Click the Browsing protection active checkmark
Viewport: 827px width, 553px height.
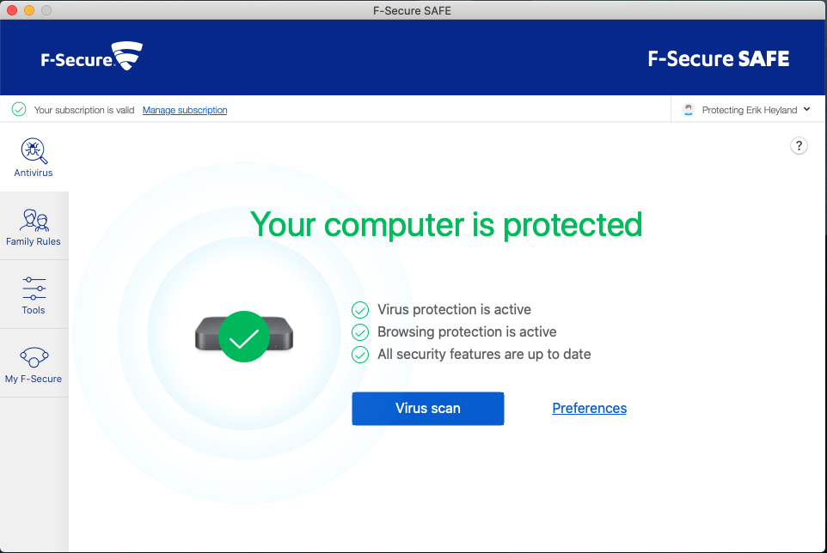coord(360,332)
